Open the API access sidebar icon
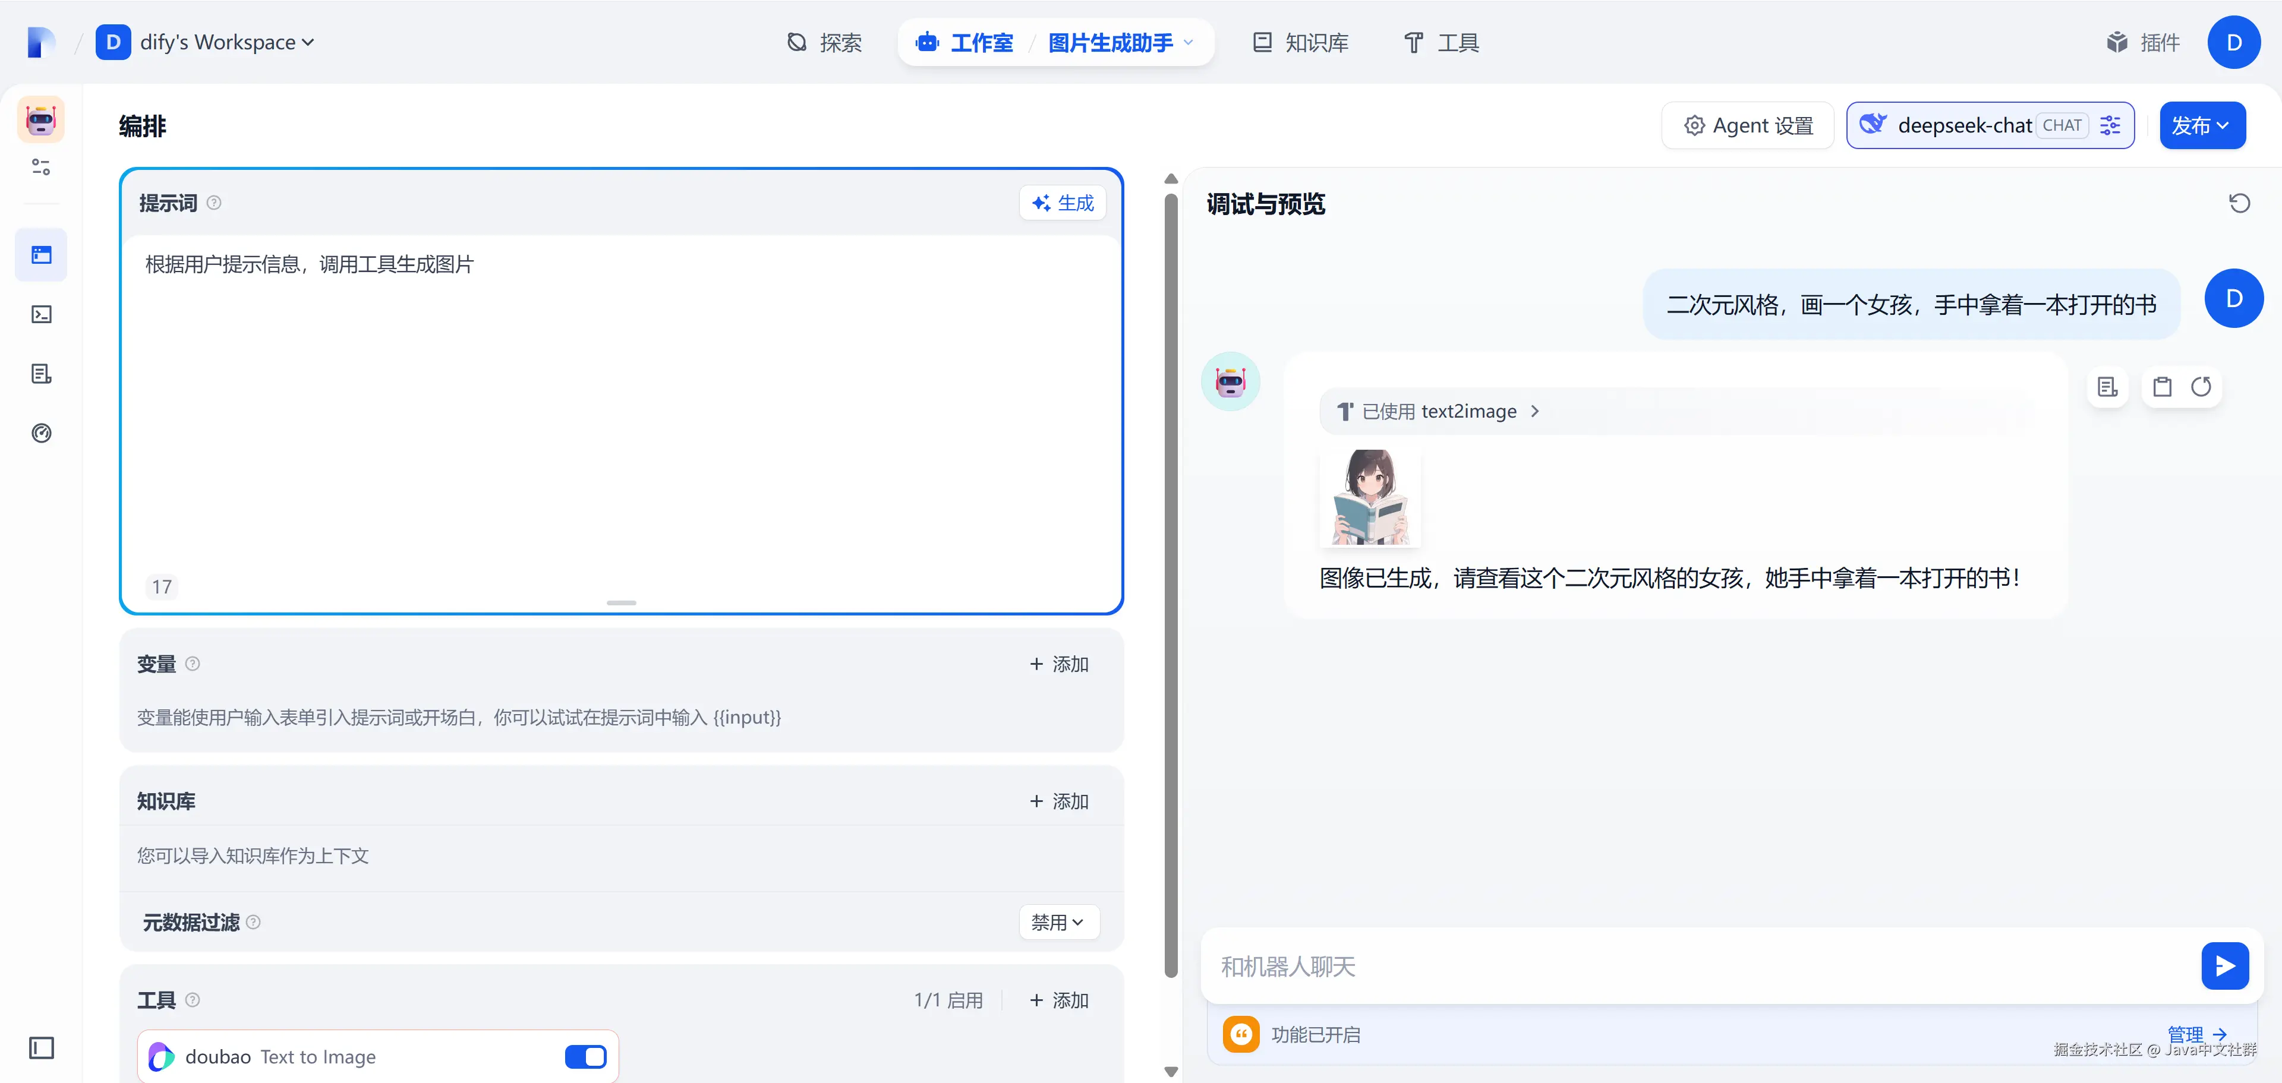 pos(42,314)
